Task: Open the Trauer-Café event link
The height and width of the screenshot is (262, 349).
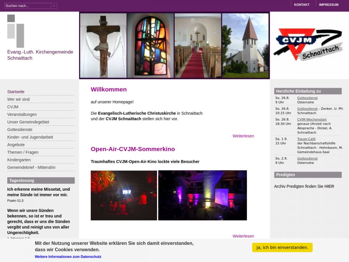Action: [306, 139]
